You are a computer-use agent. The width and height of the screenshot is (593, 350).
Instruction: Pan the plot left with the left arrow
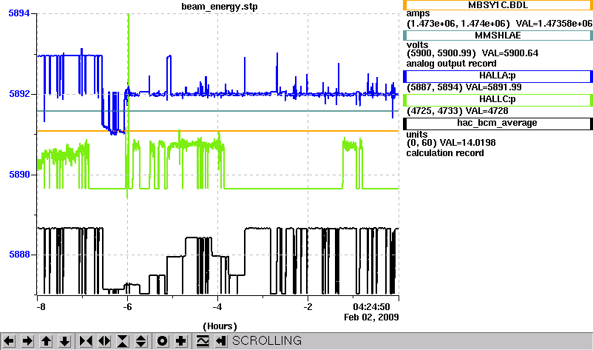(9, 341)
